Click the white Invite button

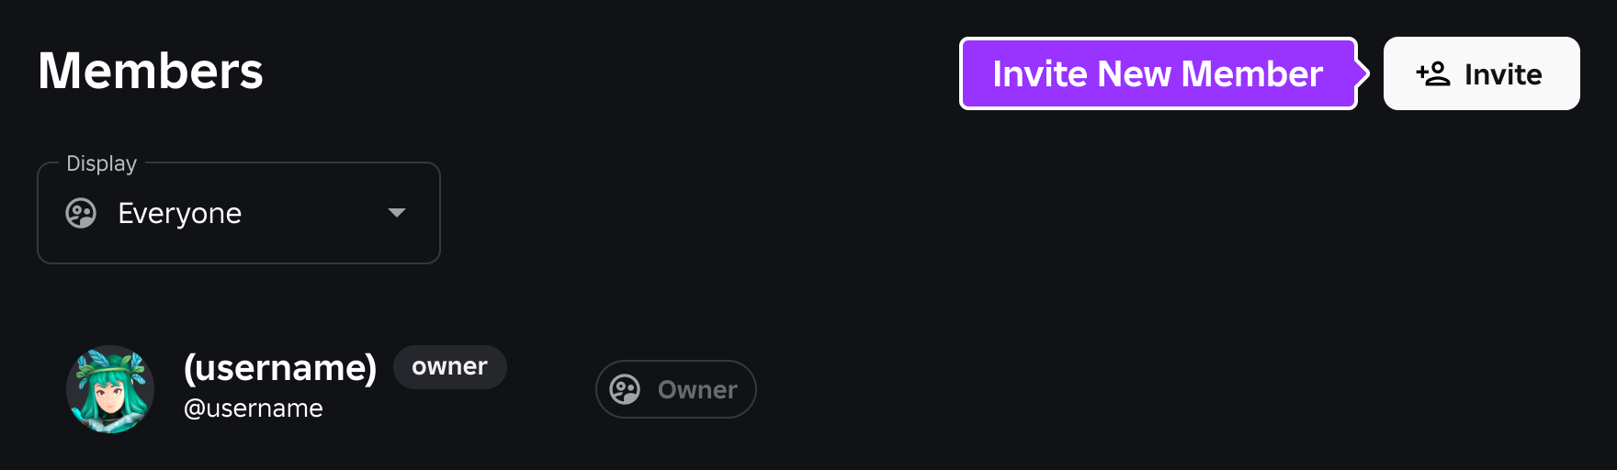click(1482, 73)
